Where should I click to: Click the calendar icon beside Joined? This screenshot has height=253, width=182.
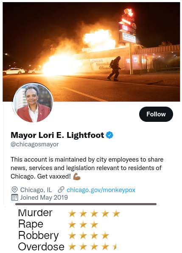click(x=14, y=197)
